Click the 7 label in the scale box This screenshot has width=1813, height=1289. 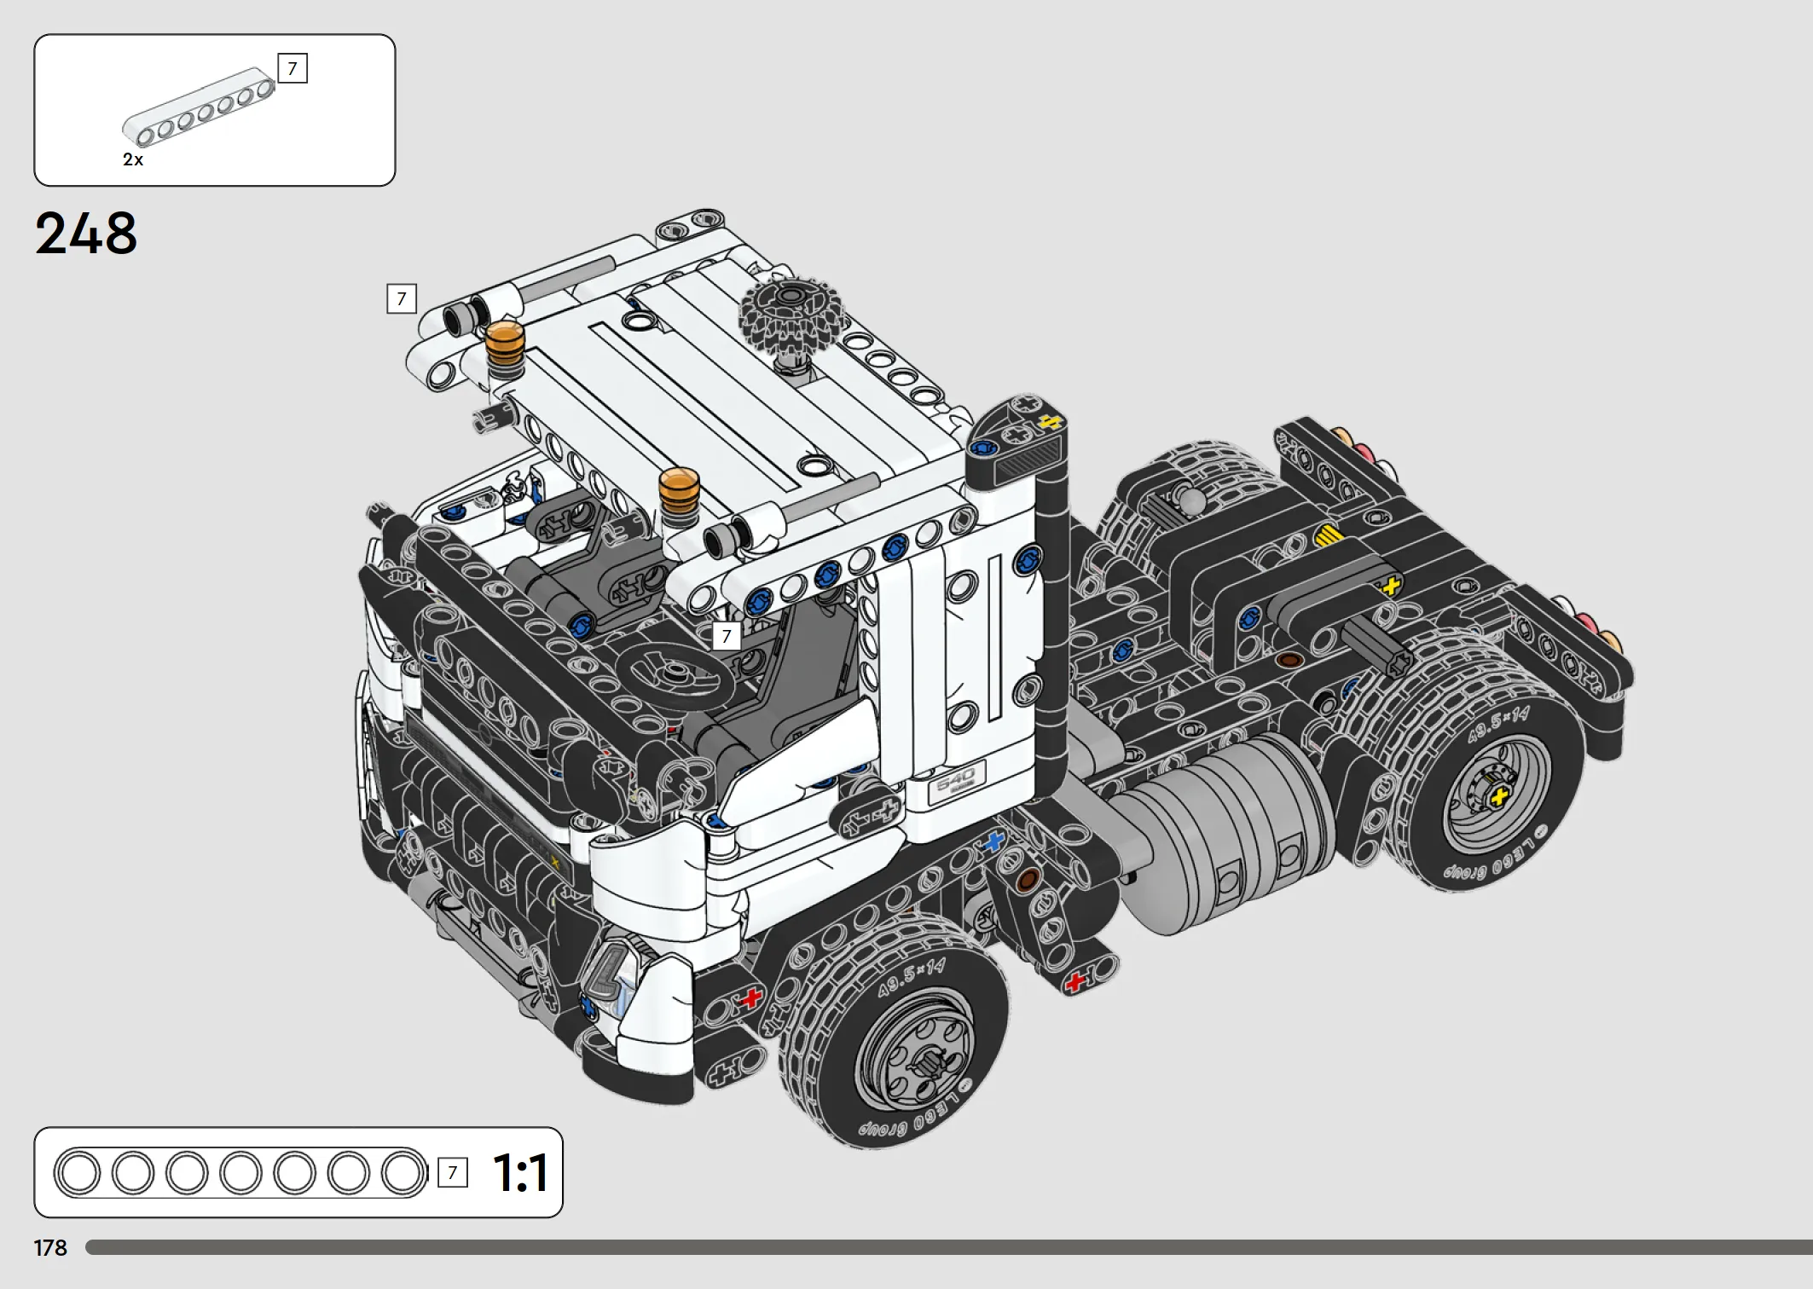pos(453,1173)
